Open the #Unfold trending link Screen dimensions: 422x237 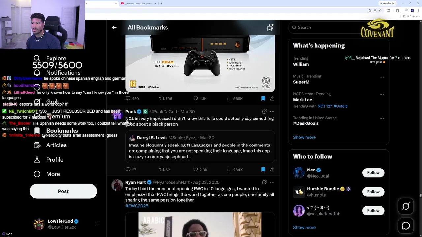[x=341, y=106]
